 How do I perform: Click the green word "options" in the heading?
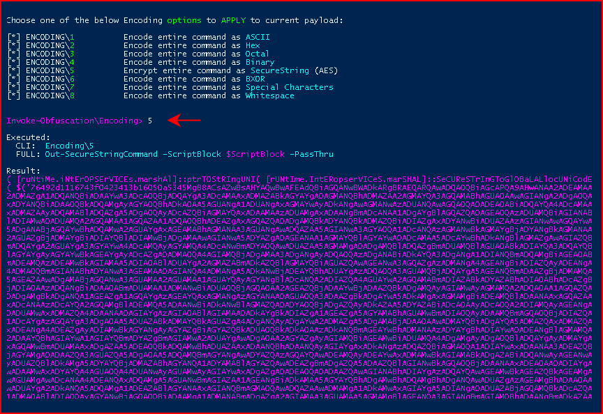tap(184, 20)
